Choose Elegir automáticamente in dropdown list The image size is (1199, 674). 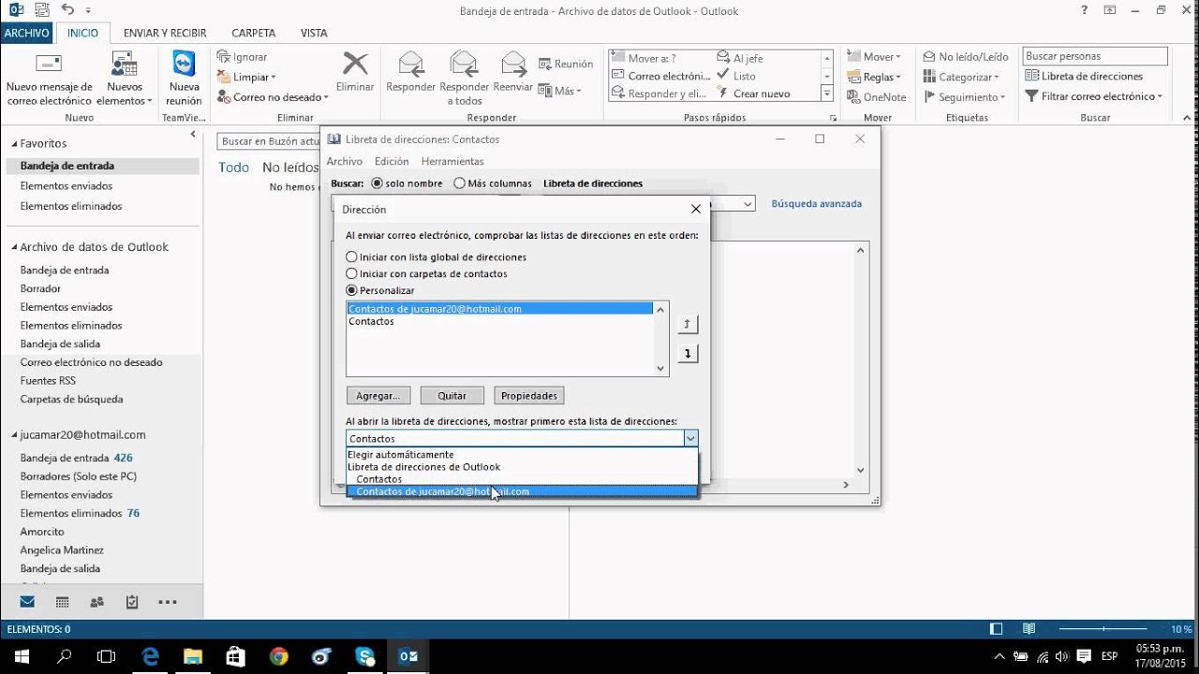click(x=522, y=454)
